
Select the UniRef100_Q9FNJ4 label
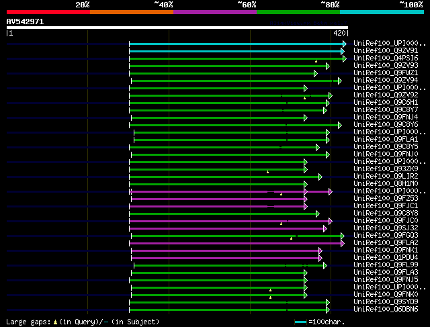386,117
